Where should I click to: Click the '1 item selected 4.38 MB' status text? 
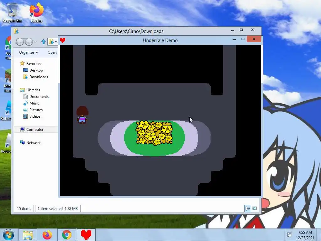(58, 209)
